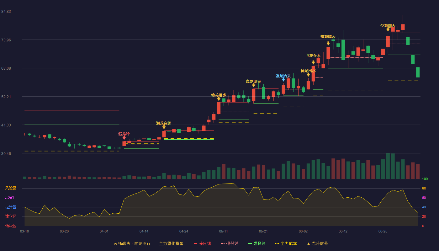
Task: Click the red 0 indicator scale value
Action: [423, 226]
